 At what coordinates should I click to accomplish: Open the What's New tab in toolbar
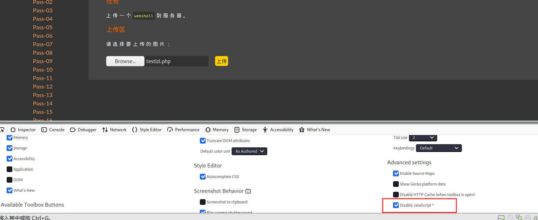pos(314,130)
